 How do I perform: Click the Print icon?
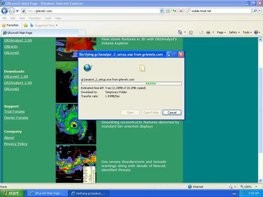click(208, 32)
